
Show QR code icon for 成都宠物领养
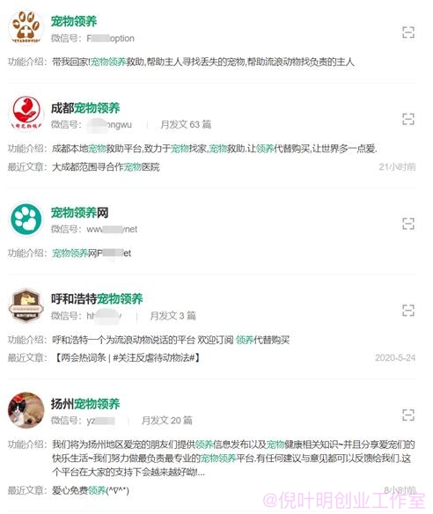tap(408, 119)
